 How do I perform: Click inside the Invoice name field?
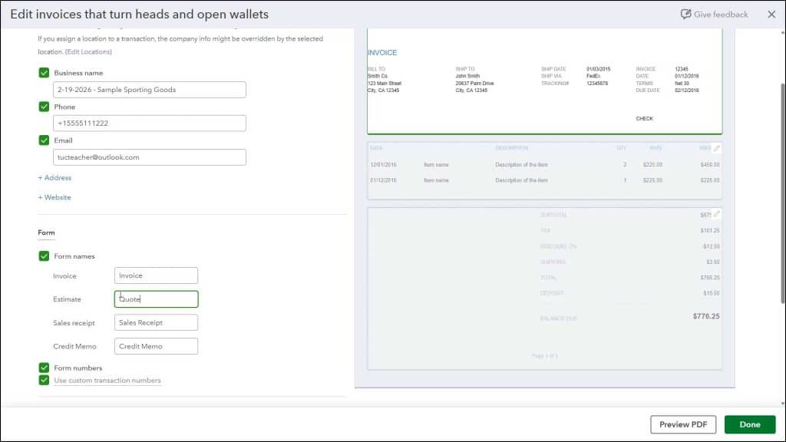click(x=156, y=275)
